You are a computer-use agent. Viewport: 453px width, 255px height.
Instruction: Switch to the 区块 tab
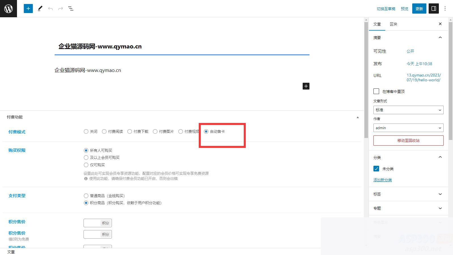click(393, 24)
